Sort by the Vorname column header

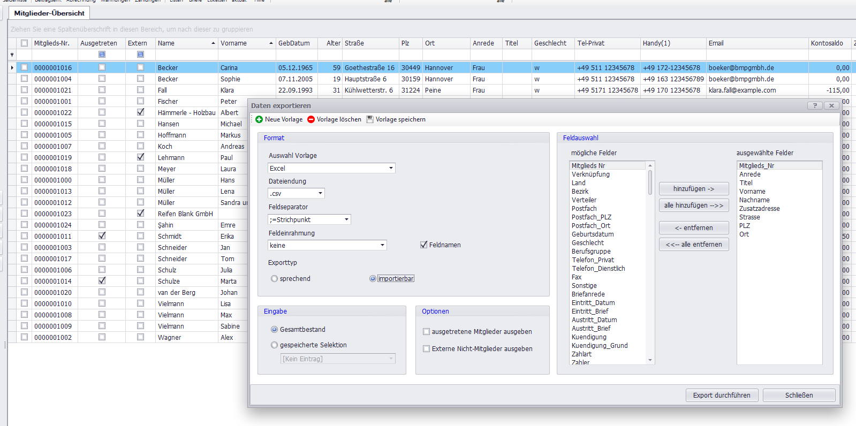(247, 43)
